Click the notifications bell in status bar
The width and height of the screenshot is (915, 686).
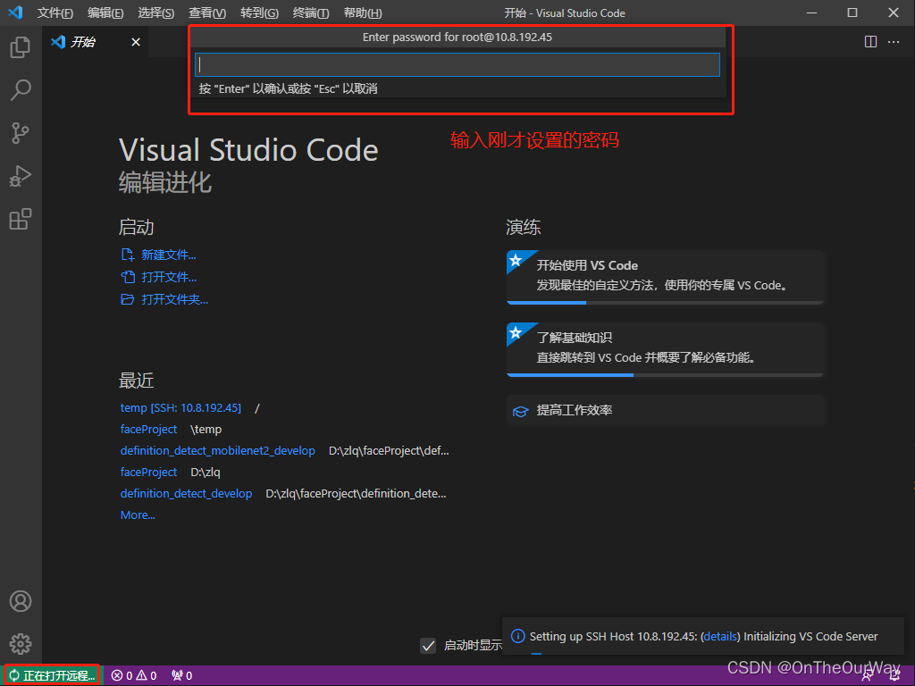(894, 675)
